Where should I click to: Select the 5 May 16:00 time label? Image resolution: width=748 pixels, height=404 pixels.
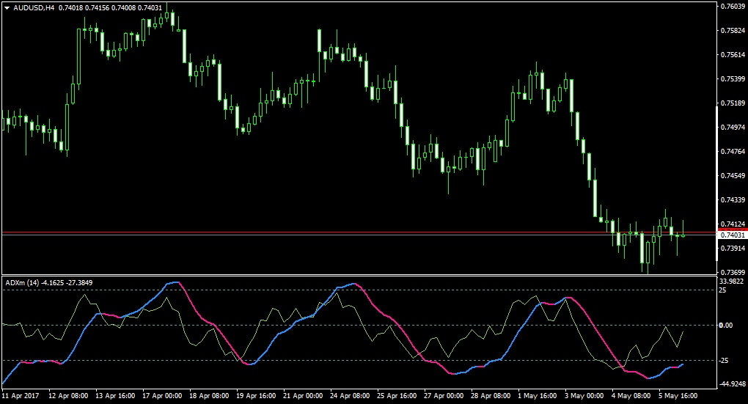coord(678,396)
